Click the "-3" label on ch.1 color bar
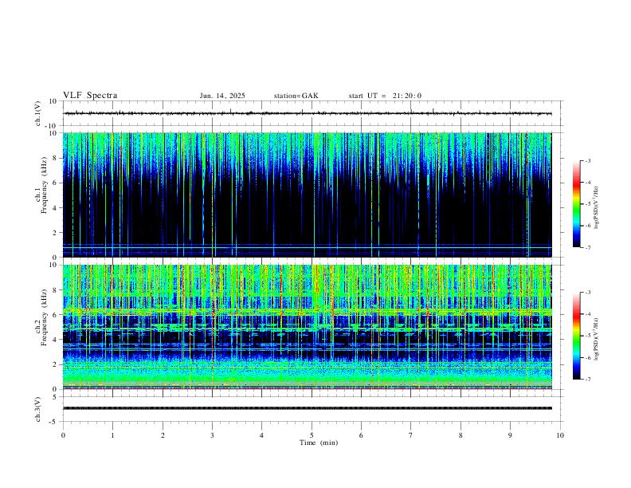 pos(587,160)
